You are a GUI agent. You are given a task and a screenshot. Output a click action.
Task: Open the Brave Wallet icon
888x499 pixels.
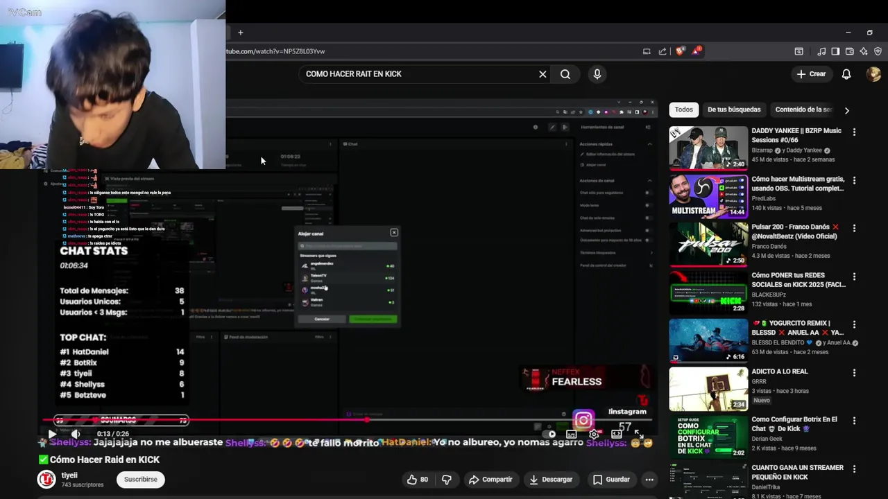[x=849, y=51]
